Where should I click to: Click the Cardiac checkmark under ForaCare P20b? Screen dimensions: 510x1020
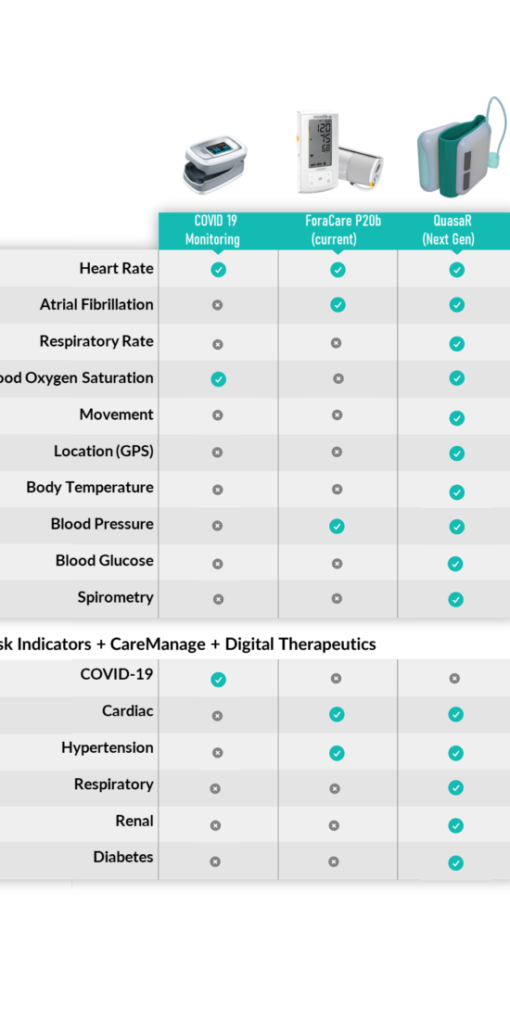pos(337,714)
